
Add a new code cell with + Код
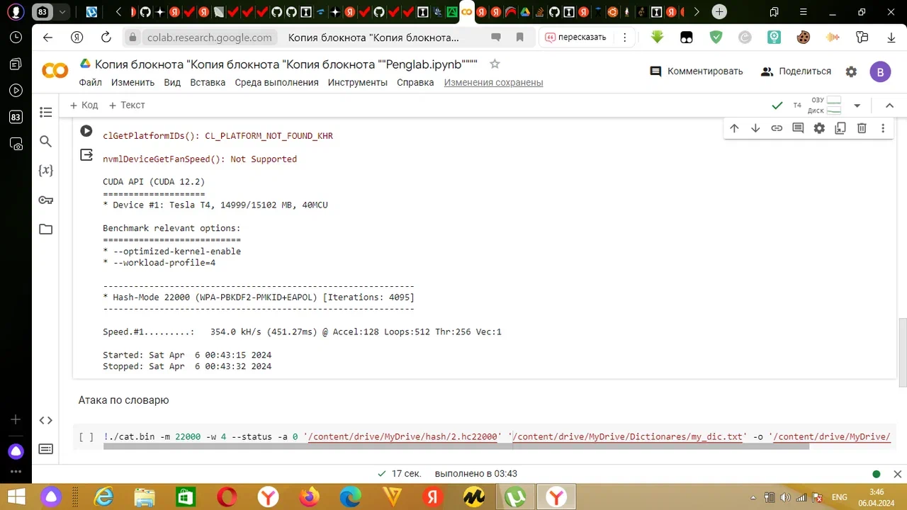(x=84, y=105)
